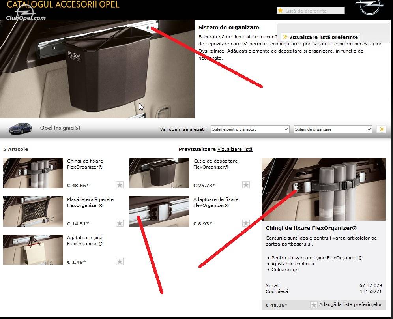Image resolution: width=393 pixels, height=319 pixels.
Task: Click the yellow star in Listă de preferințe
Action: [280, 11]
